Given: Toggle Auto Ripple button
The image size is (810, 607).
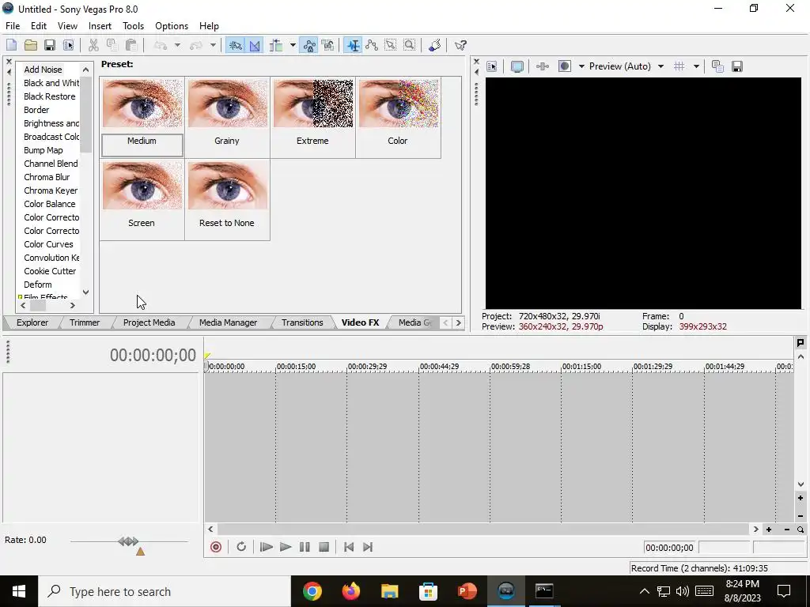Looking at the screenshot, I should click(276, 45).
